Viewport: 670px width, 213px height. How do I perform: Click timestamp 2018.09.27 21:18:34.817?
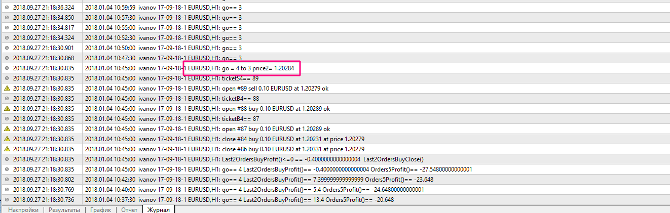(43, 28)
